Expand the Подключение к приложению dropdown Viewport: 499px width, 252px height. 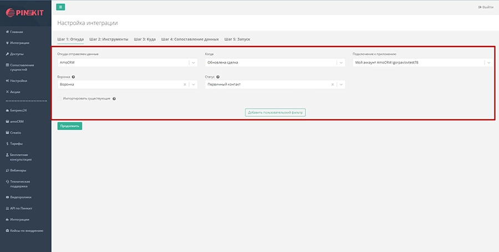[488, 63]
